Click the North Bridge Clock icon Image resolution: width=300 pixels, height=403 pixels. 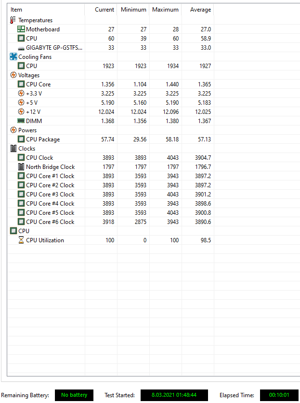21,167
